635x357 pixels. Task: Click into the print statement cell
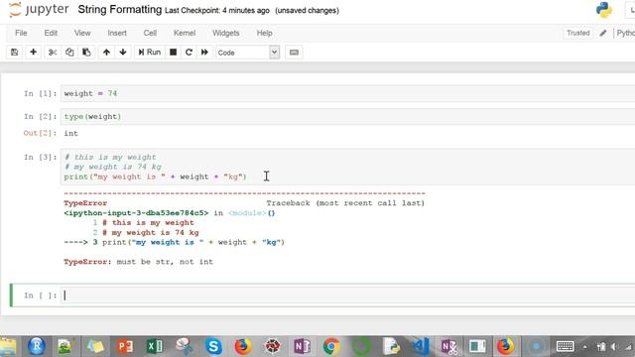pyautogui.click(x=348, y=167)
